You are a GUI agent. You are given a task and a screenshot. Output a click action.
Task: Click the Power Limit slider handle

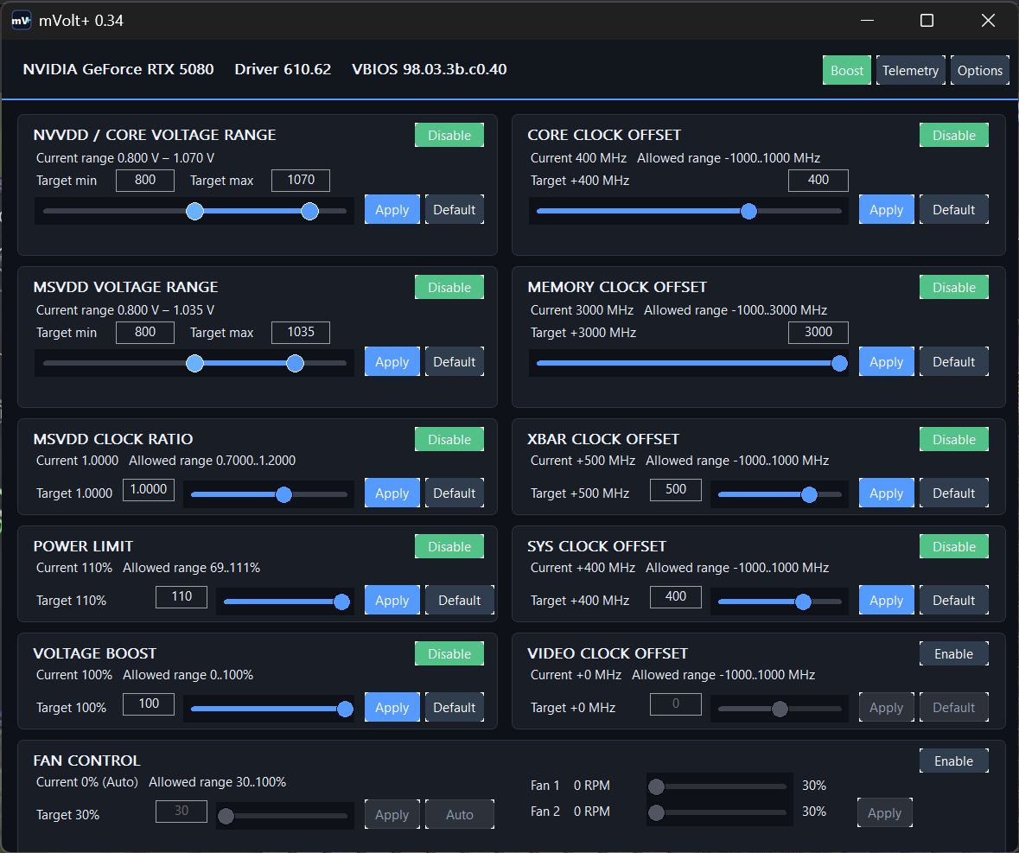pyautogui.click(x=342, y=602)
